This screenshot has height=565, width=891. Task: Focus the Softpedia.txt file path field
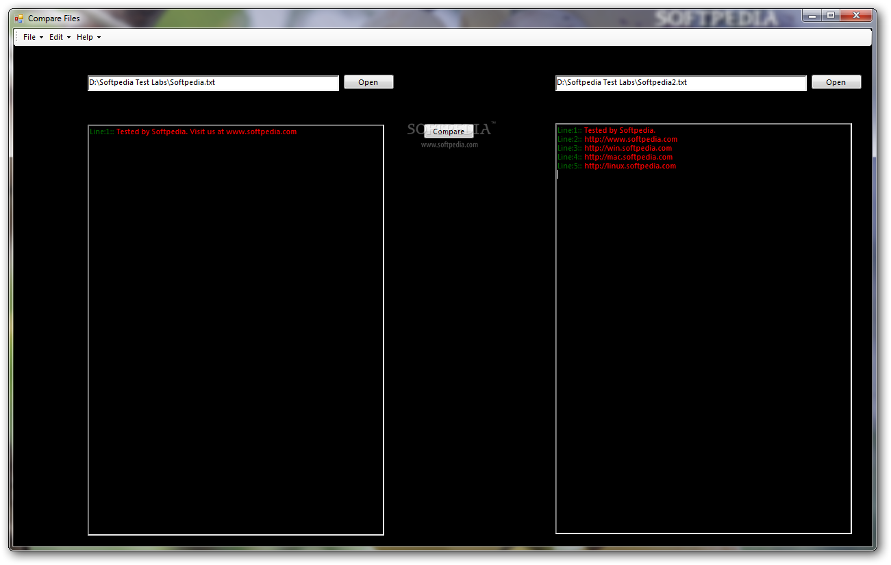click(213, 83)
